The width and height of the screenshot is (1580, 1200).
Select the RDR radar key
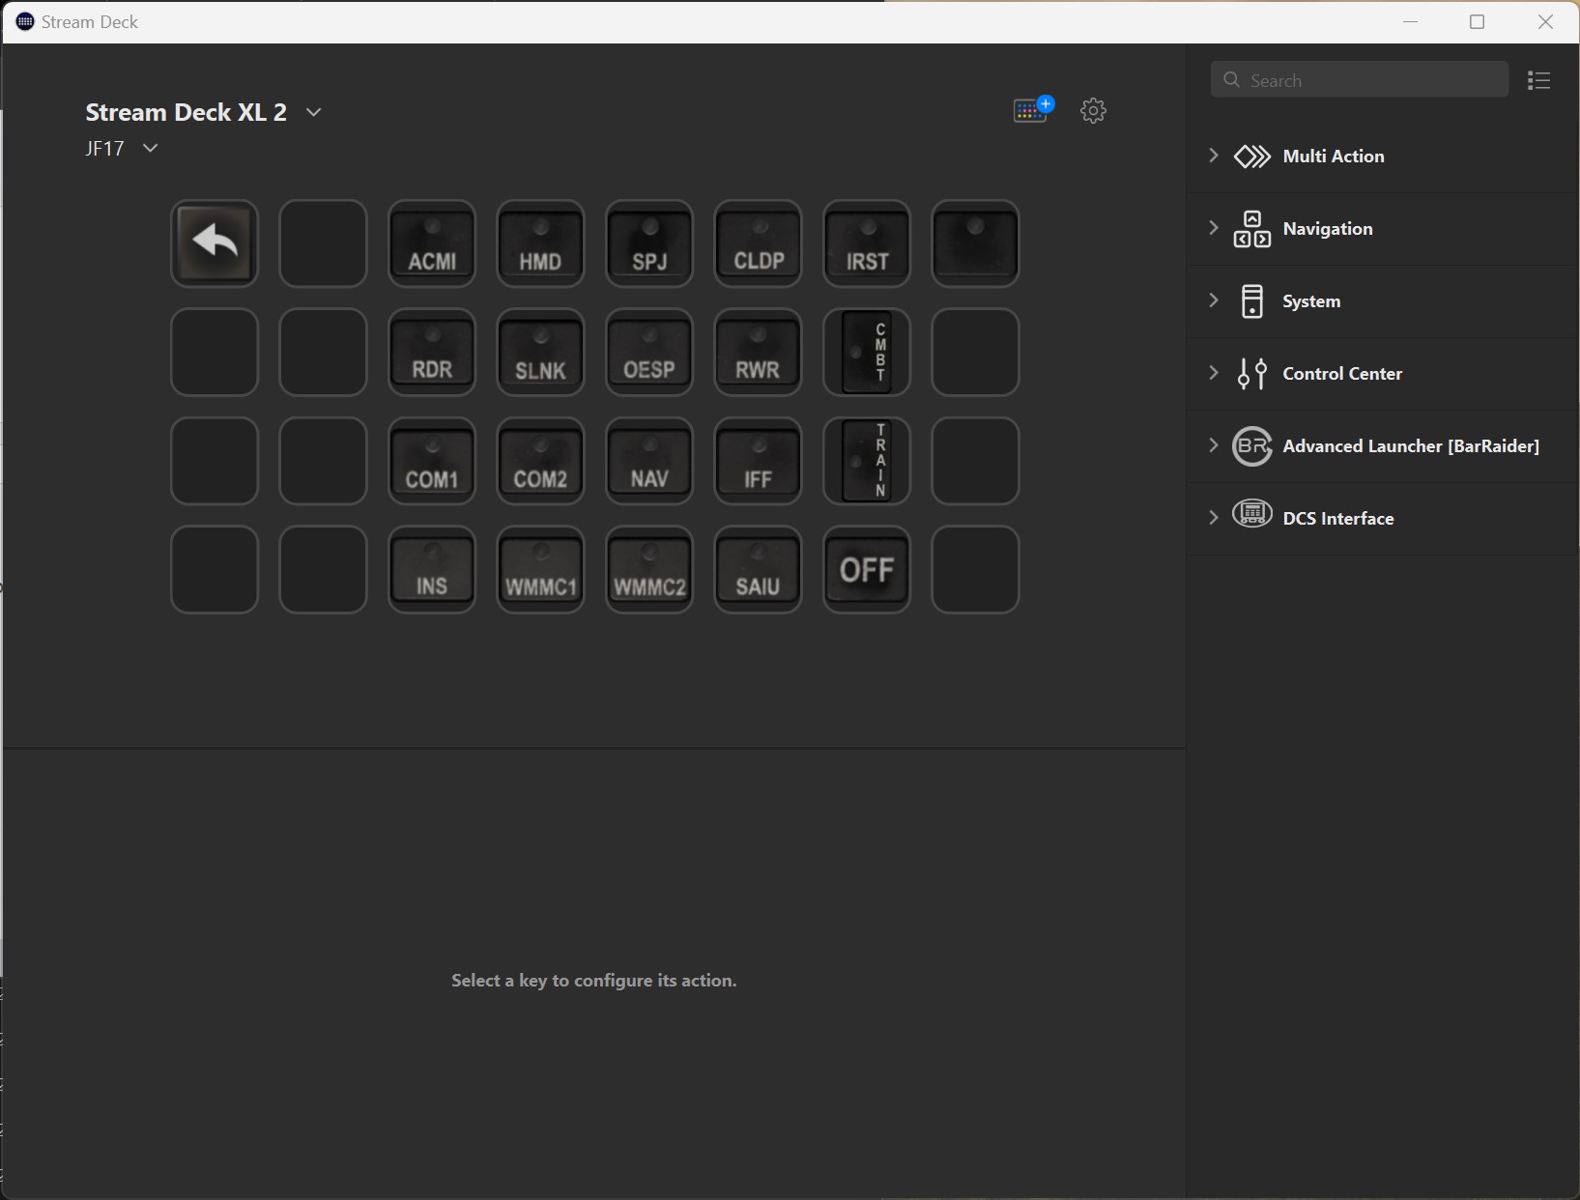[432, 353]
